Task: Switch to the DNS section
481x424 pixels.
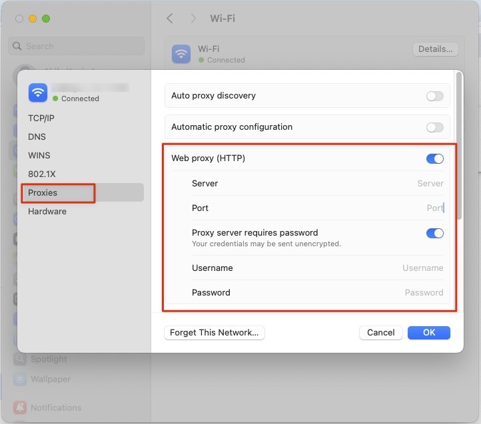Action: pyautogui.click(x=37, y=136)
